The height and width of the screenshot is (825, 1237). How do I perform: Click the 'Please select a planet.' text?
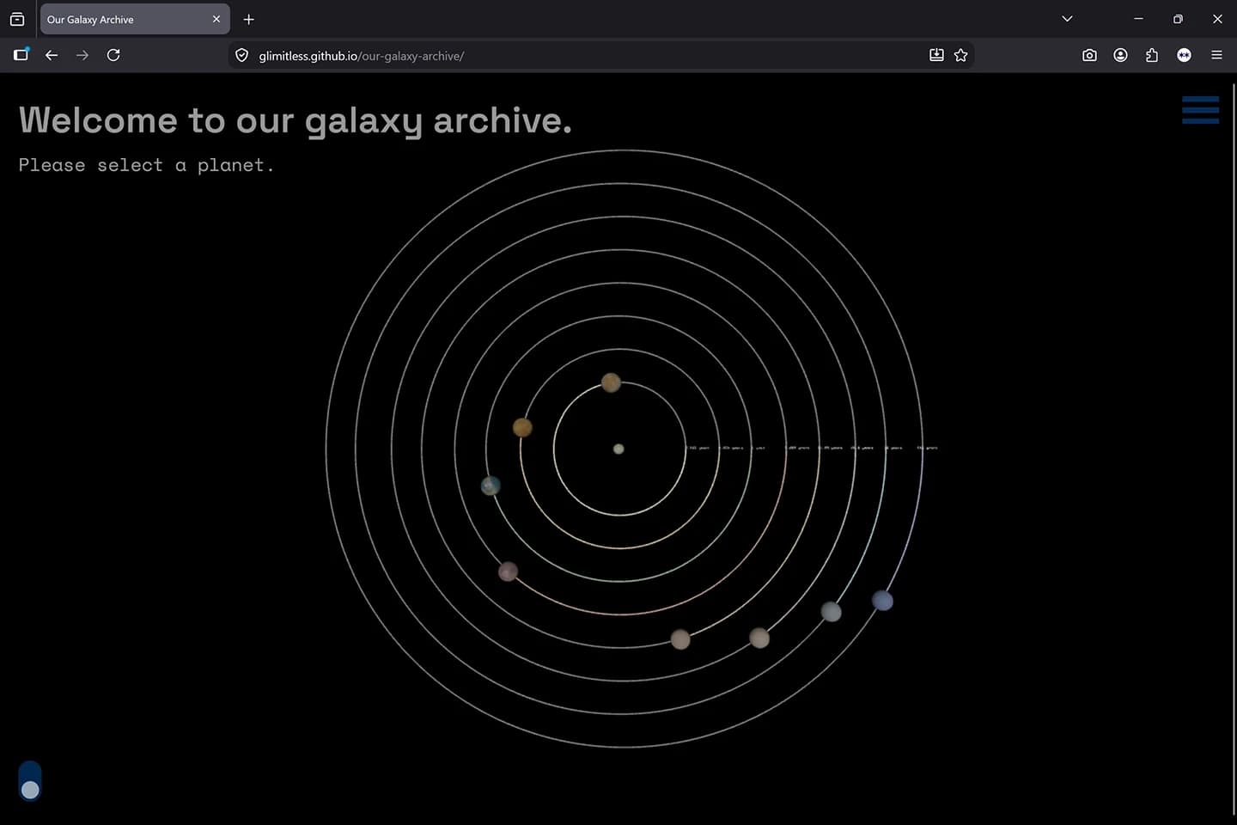pos(147,165)
